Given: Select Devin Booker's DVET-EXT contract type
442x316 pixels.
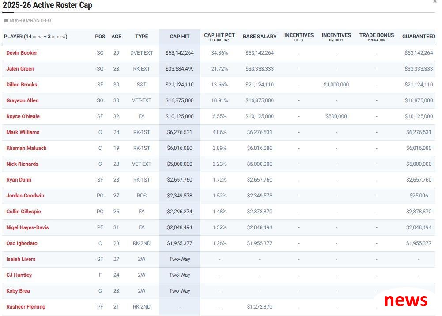Looking at the screenshot, I should (141, 53).
